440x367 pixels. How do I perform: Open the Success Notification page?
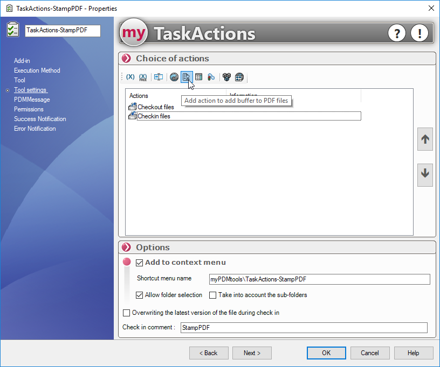pyautogui.click(x=40, y=119)
